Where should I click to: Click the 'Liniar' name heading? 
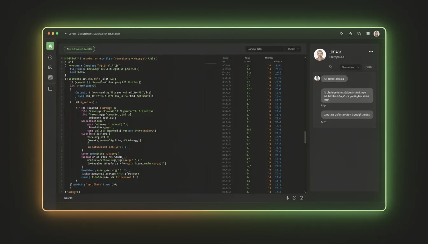tap(335, 51)
